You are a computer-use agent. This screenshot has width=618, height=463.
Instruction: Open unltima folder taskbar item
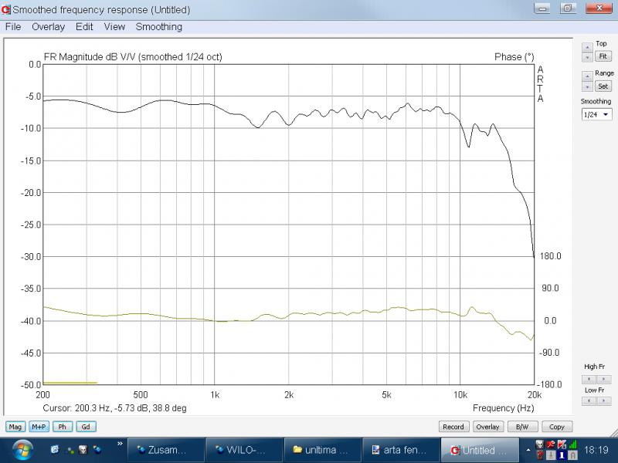323,450
